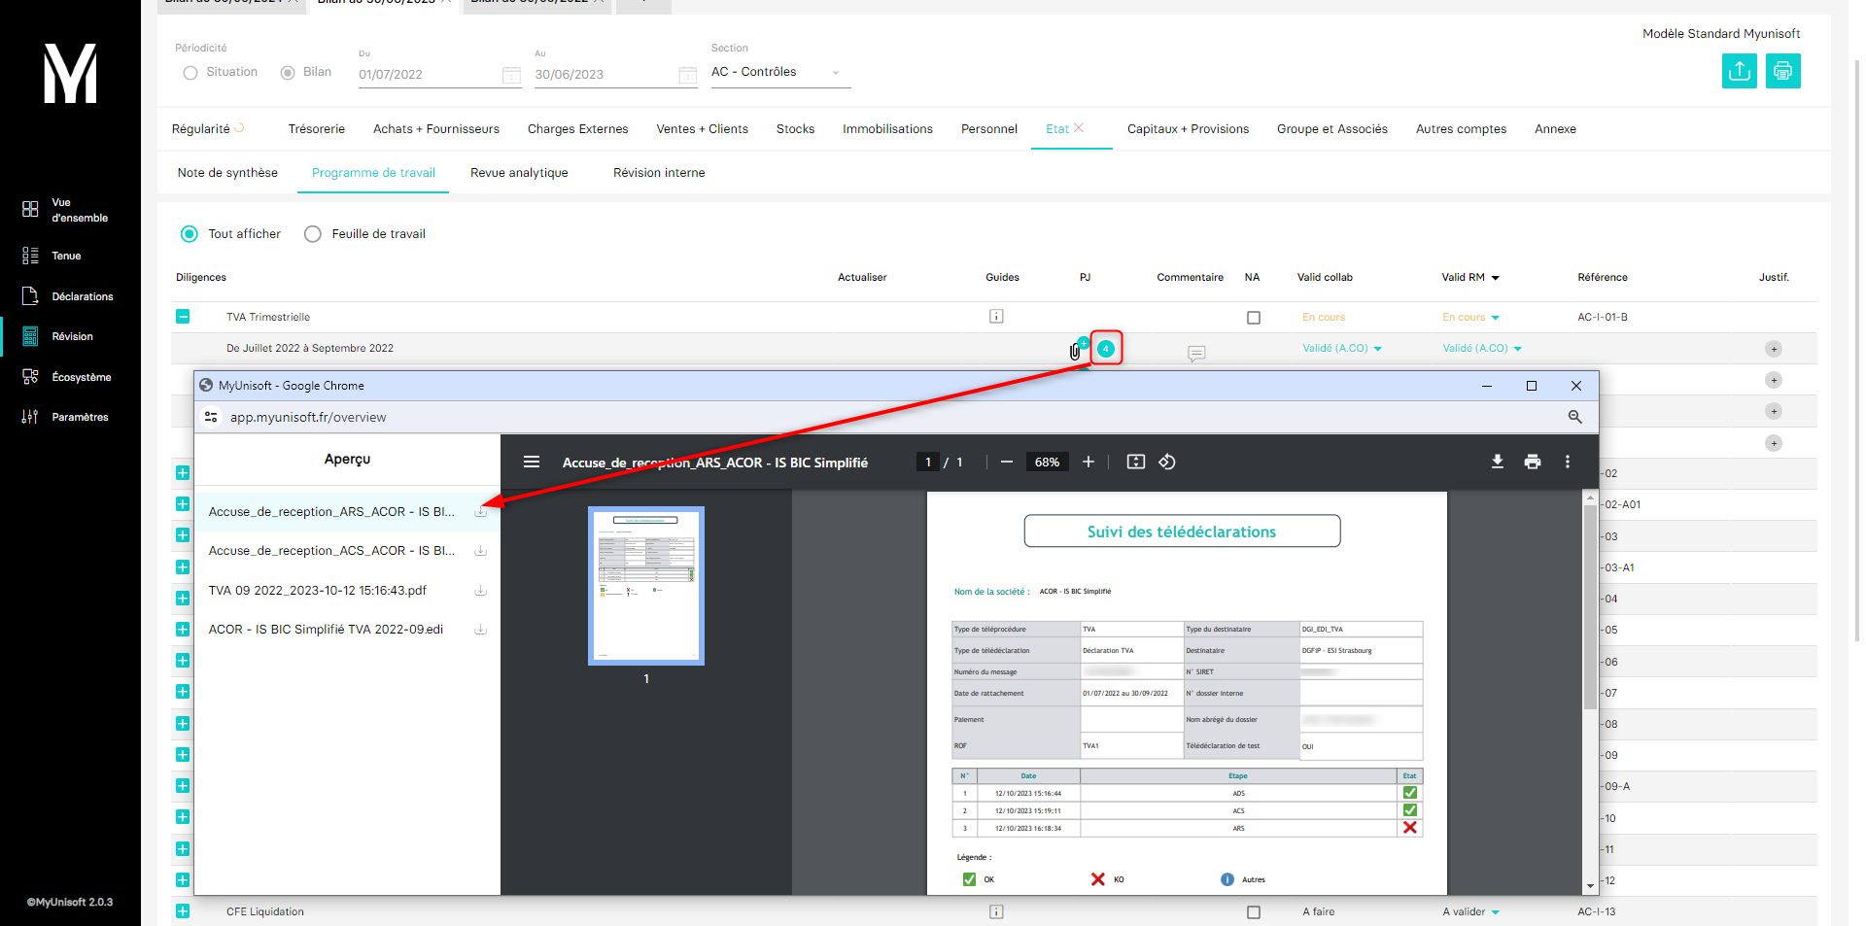Click the fit to page icon
The width and height of the screenshot is (1866, 926).
pos(1136,462)
